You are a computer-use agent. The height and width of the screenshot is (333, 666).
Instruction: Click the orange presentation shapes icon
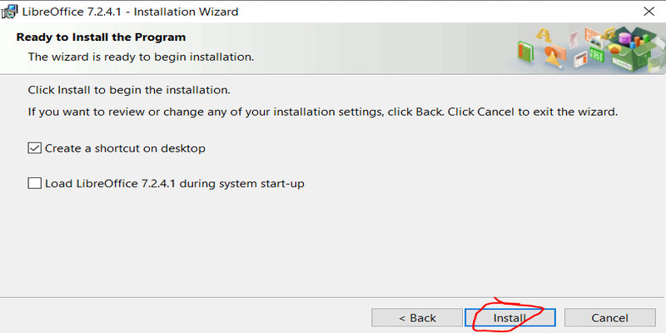coord(555,56)
